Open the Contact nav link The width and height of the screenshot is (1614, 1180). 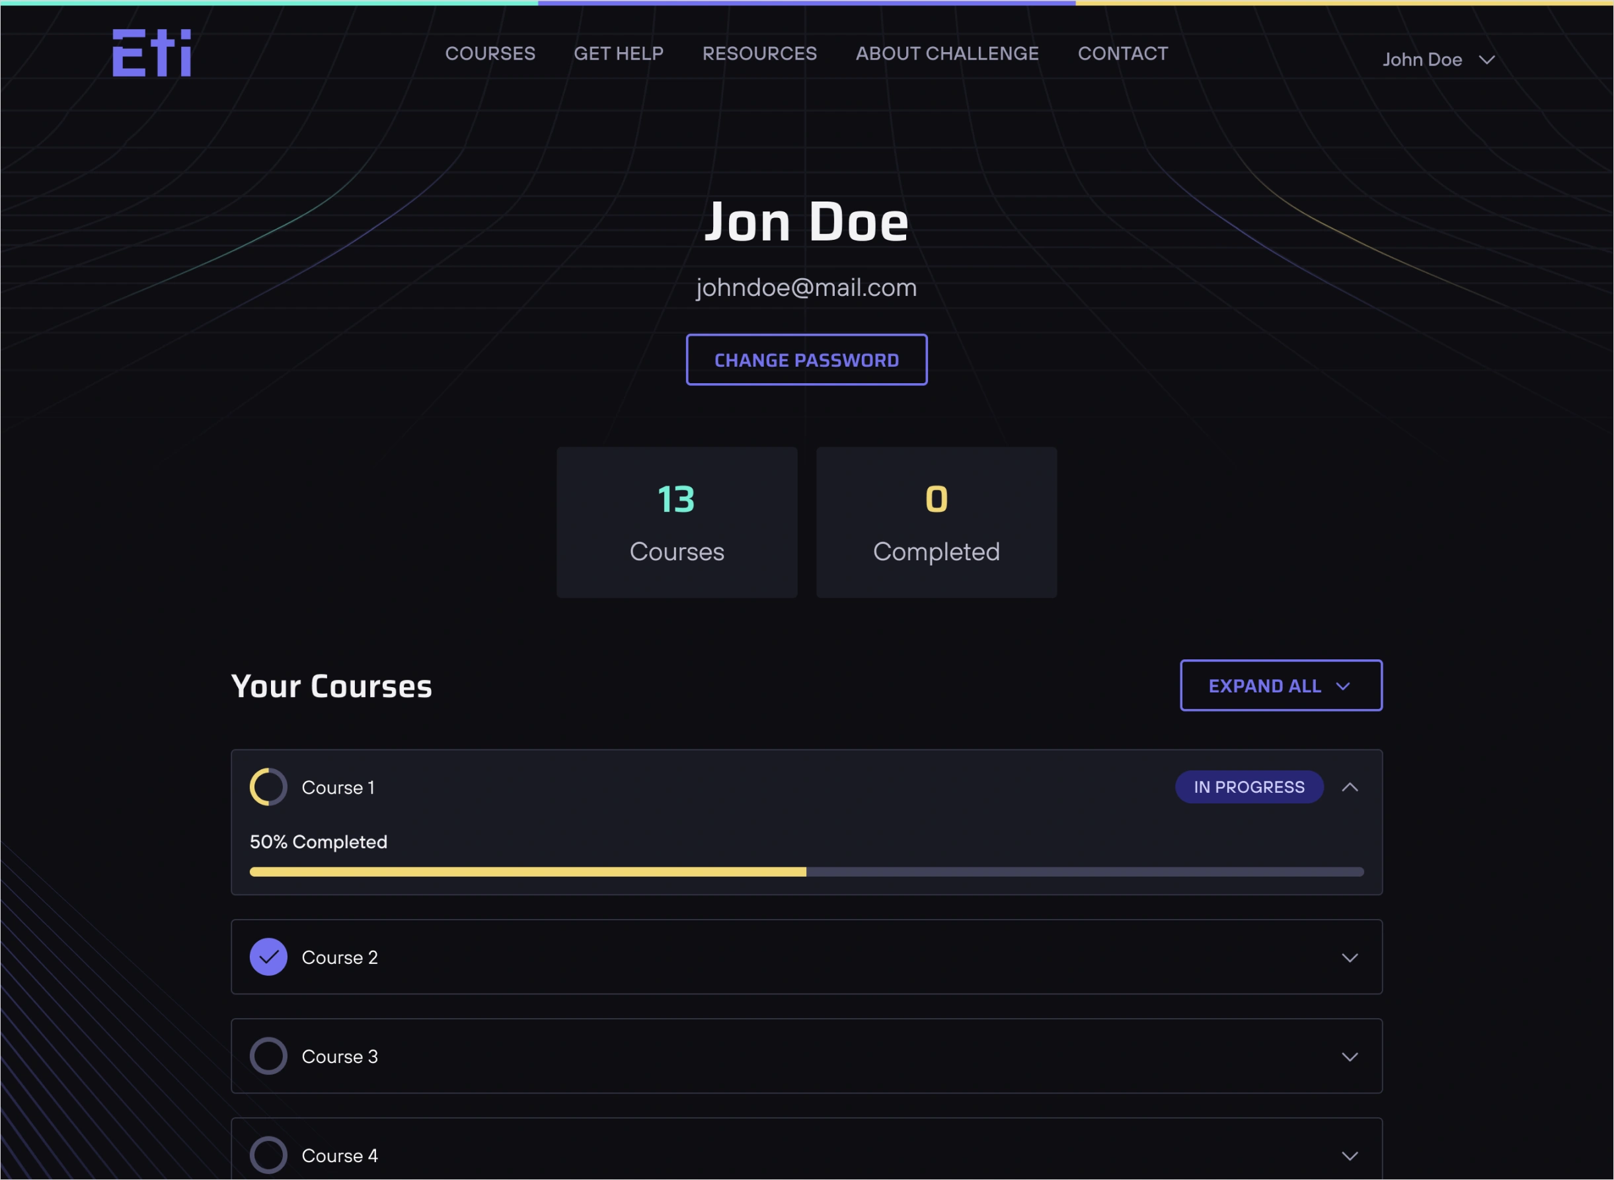(1122, 54)
